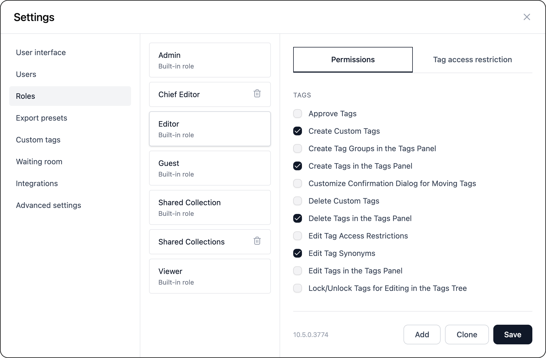546x358 pixels.
Task: Toggle Delete Tags in the Tags Panel
Action: (298, 218)
